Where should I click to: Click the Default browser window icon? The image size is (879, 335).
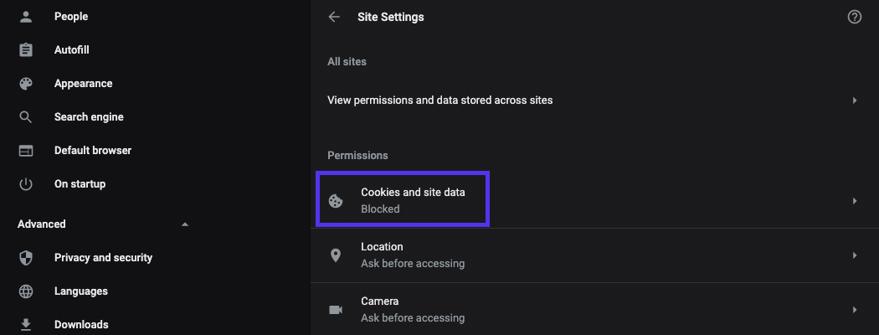tap(26, 151)
